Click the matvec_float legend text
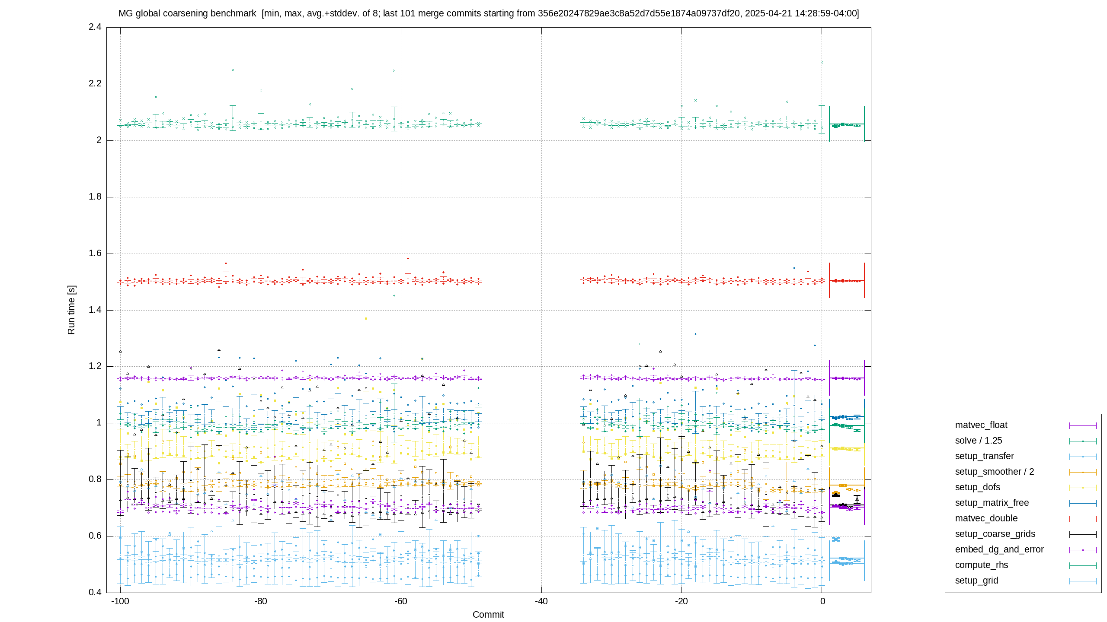The image size is (1107, 622). [981, 425]
